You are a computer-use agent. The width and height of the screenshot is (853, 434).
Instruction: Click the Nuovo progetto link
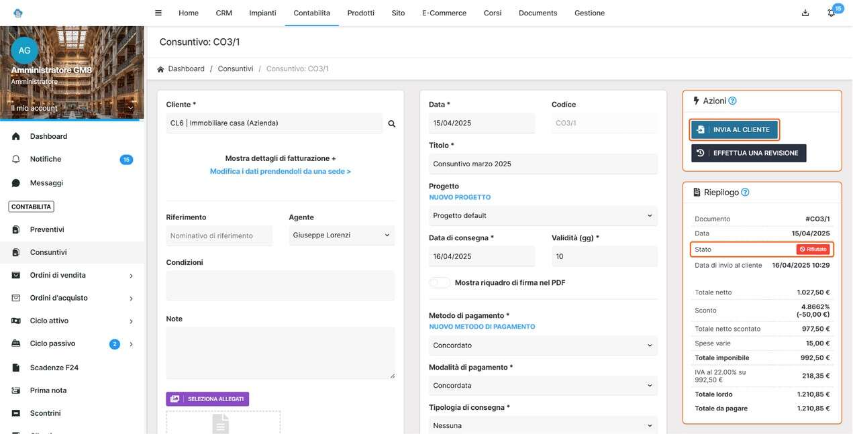(x=460, y=198)
